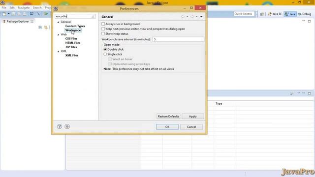Viewport: 315px width, 177px height.
Task: Click the Print toolbar icon
Action: [25, 14]
